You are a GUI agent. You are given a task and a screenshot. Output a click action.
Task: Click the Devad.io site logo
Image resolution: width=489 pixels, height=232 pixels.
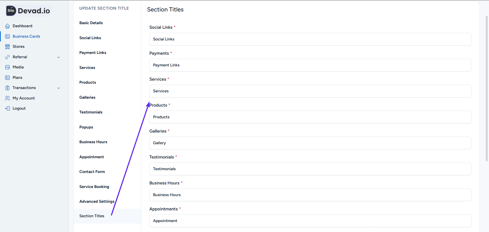pos(29,11)
